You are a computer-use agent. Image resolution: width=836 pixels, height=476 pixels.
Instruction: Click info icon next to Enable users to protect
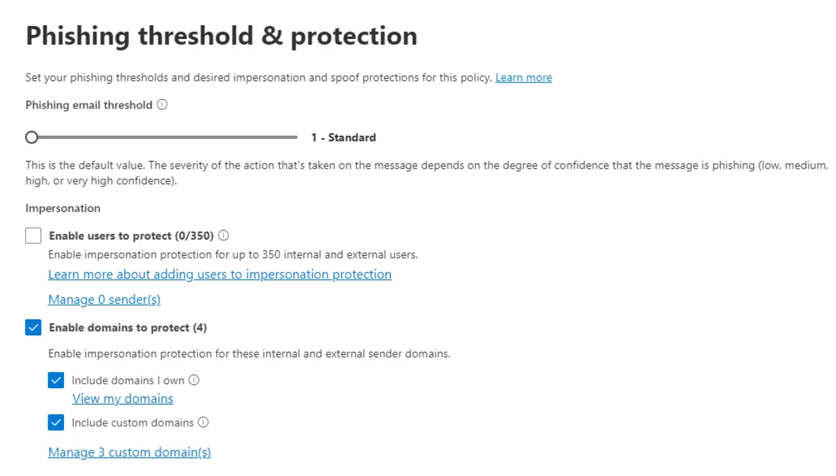pos(224,236)
